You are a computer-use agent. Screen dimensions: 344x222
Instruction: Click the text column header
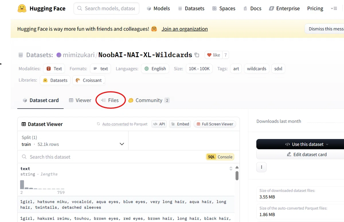(25, 169)
